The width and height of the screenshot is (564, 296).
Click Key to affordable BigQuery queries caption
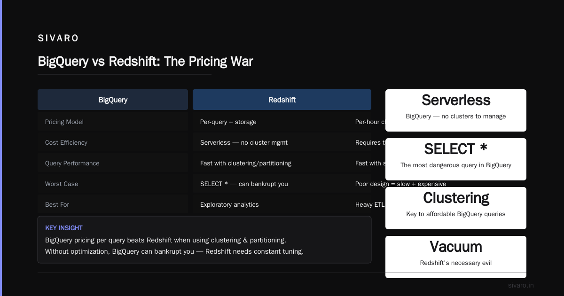coord(456,214)
